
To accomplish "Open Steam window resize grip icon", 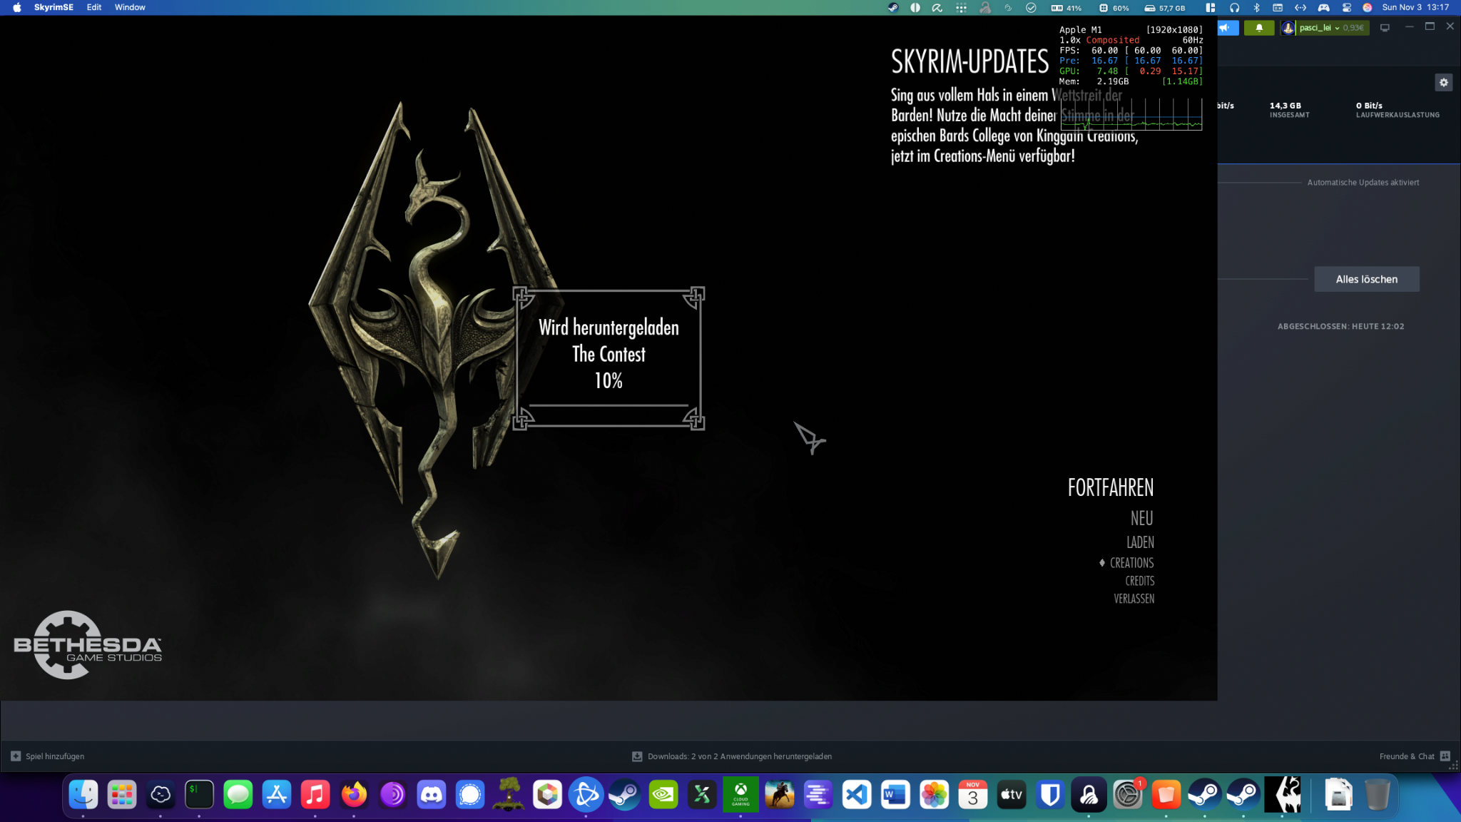I will (x=1453, y=766).
